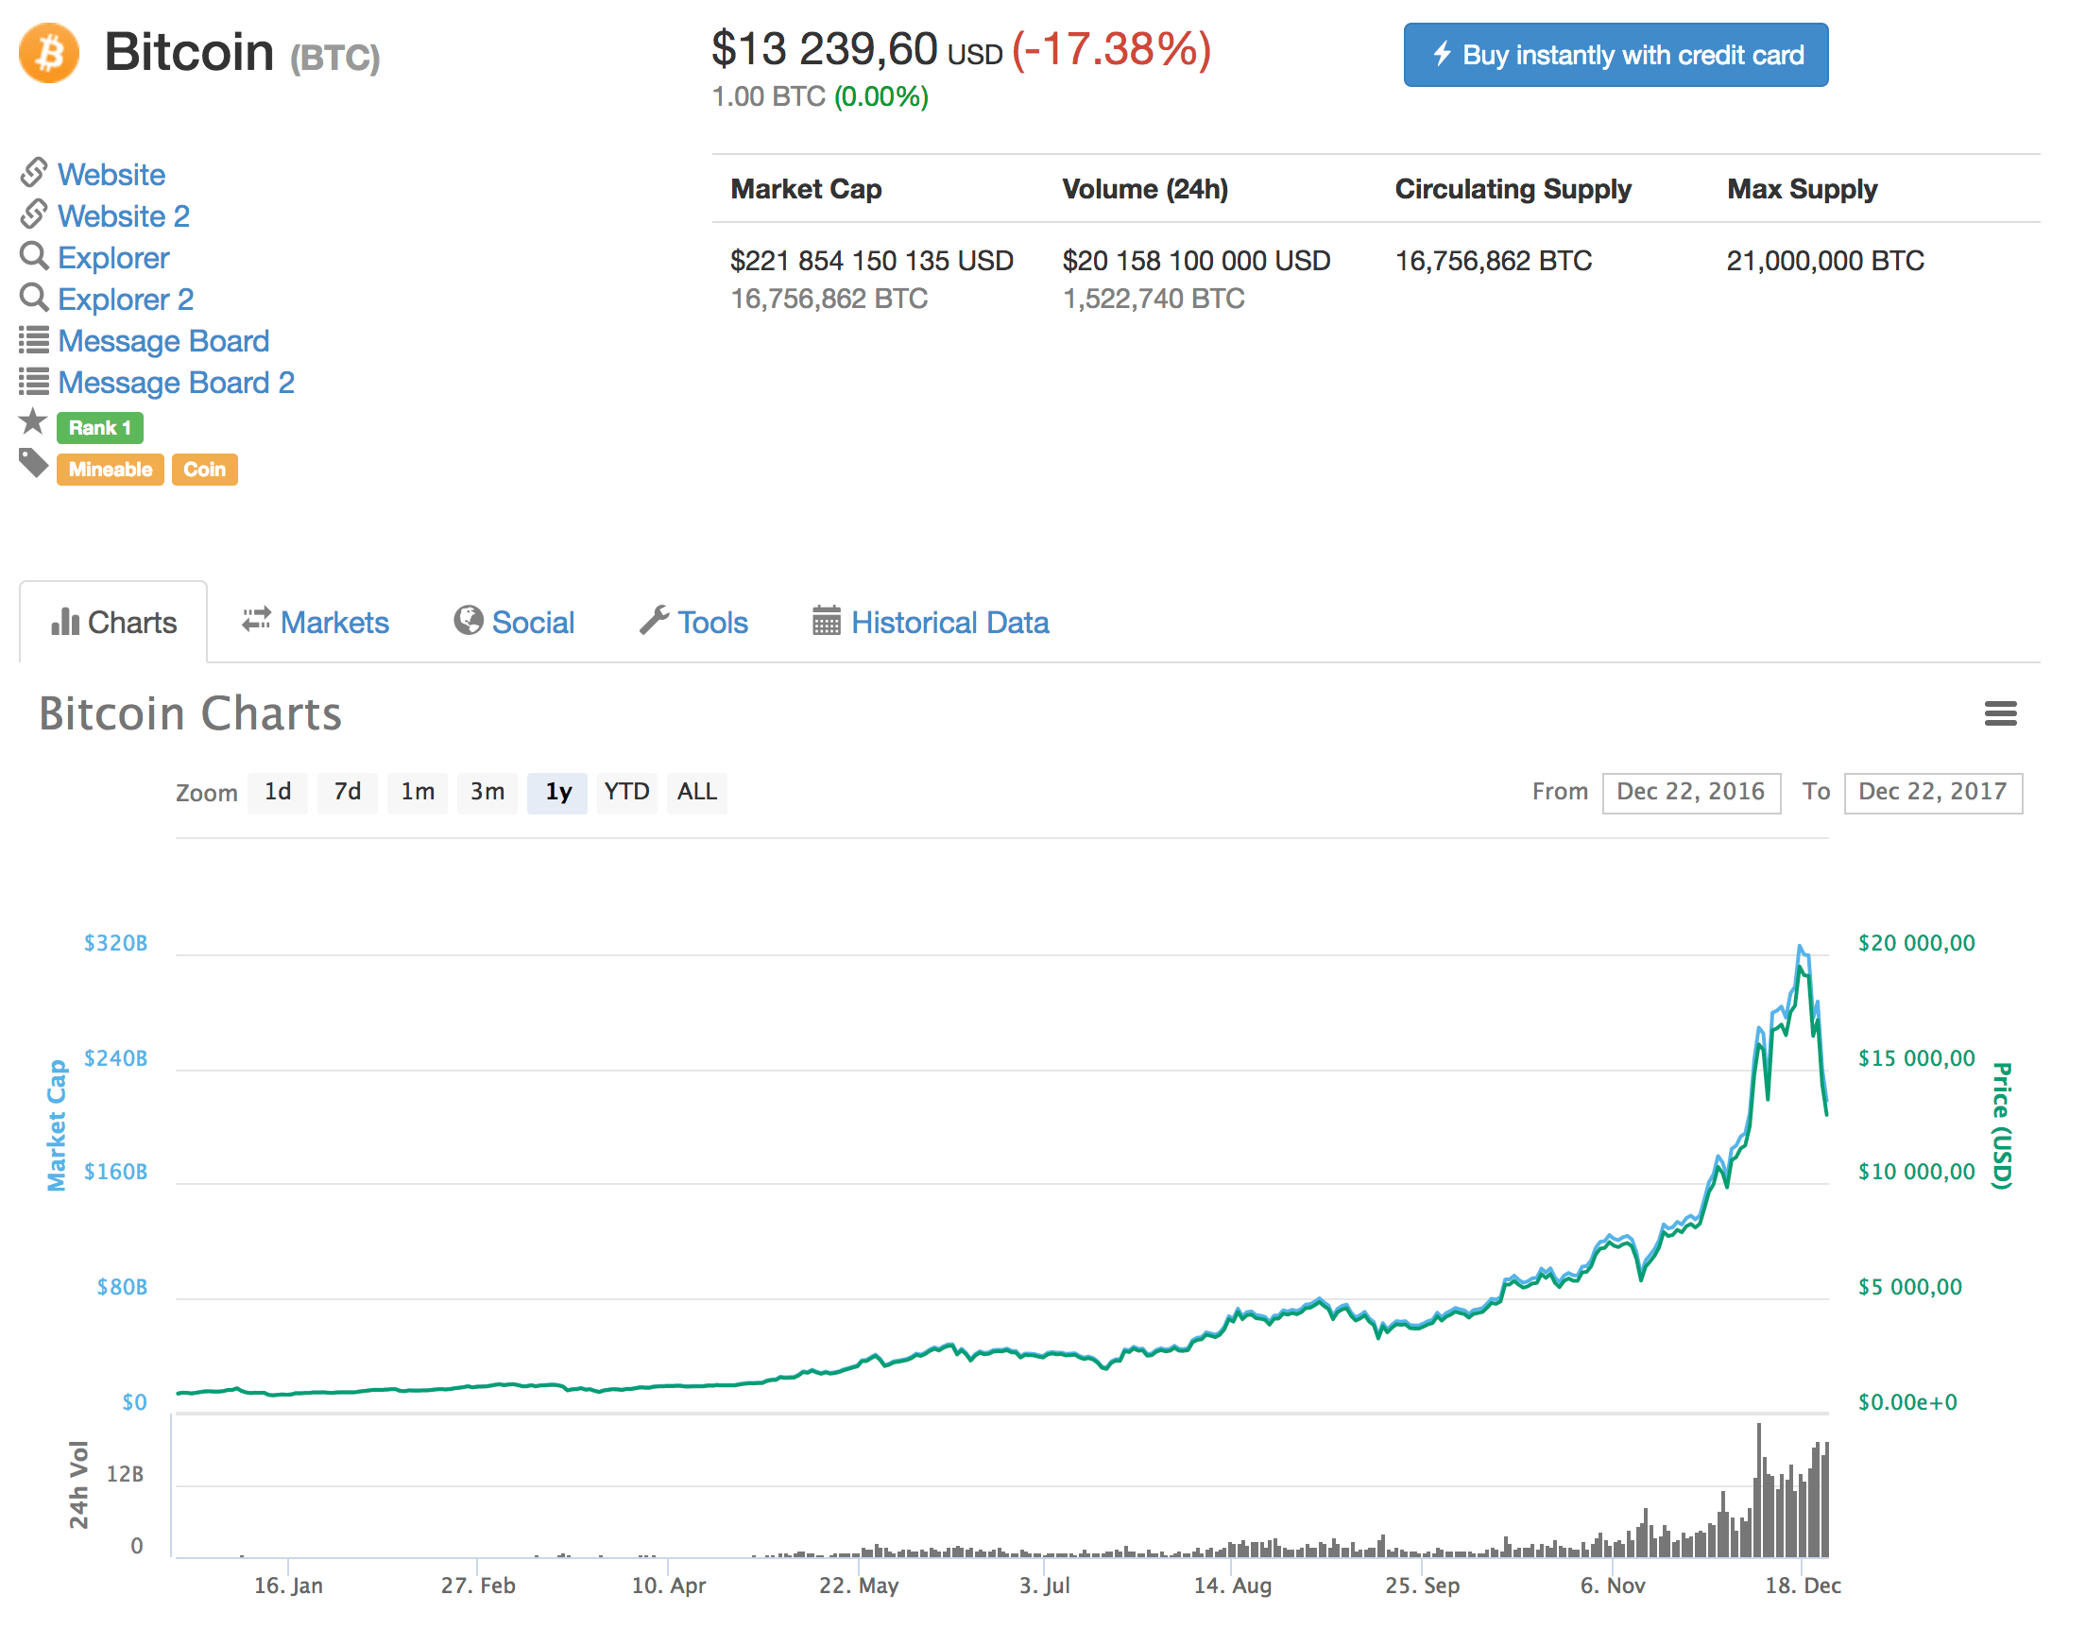The height and width of the screenshot is (1629, 2086).
Task: Click the To date field
Action: coord(1933,793)
